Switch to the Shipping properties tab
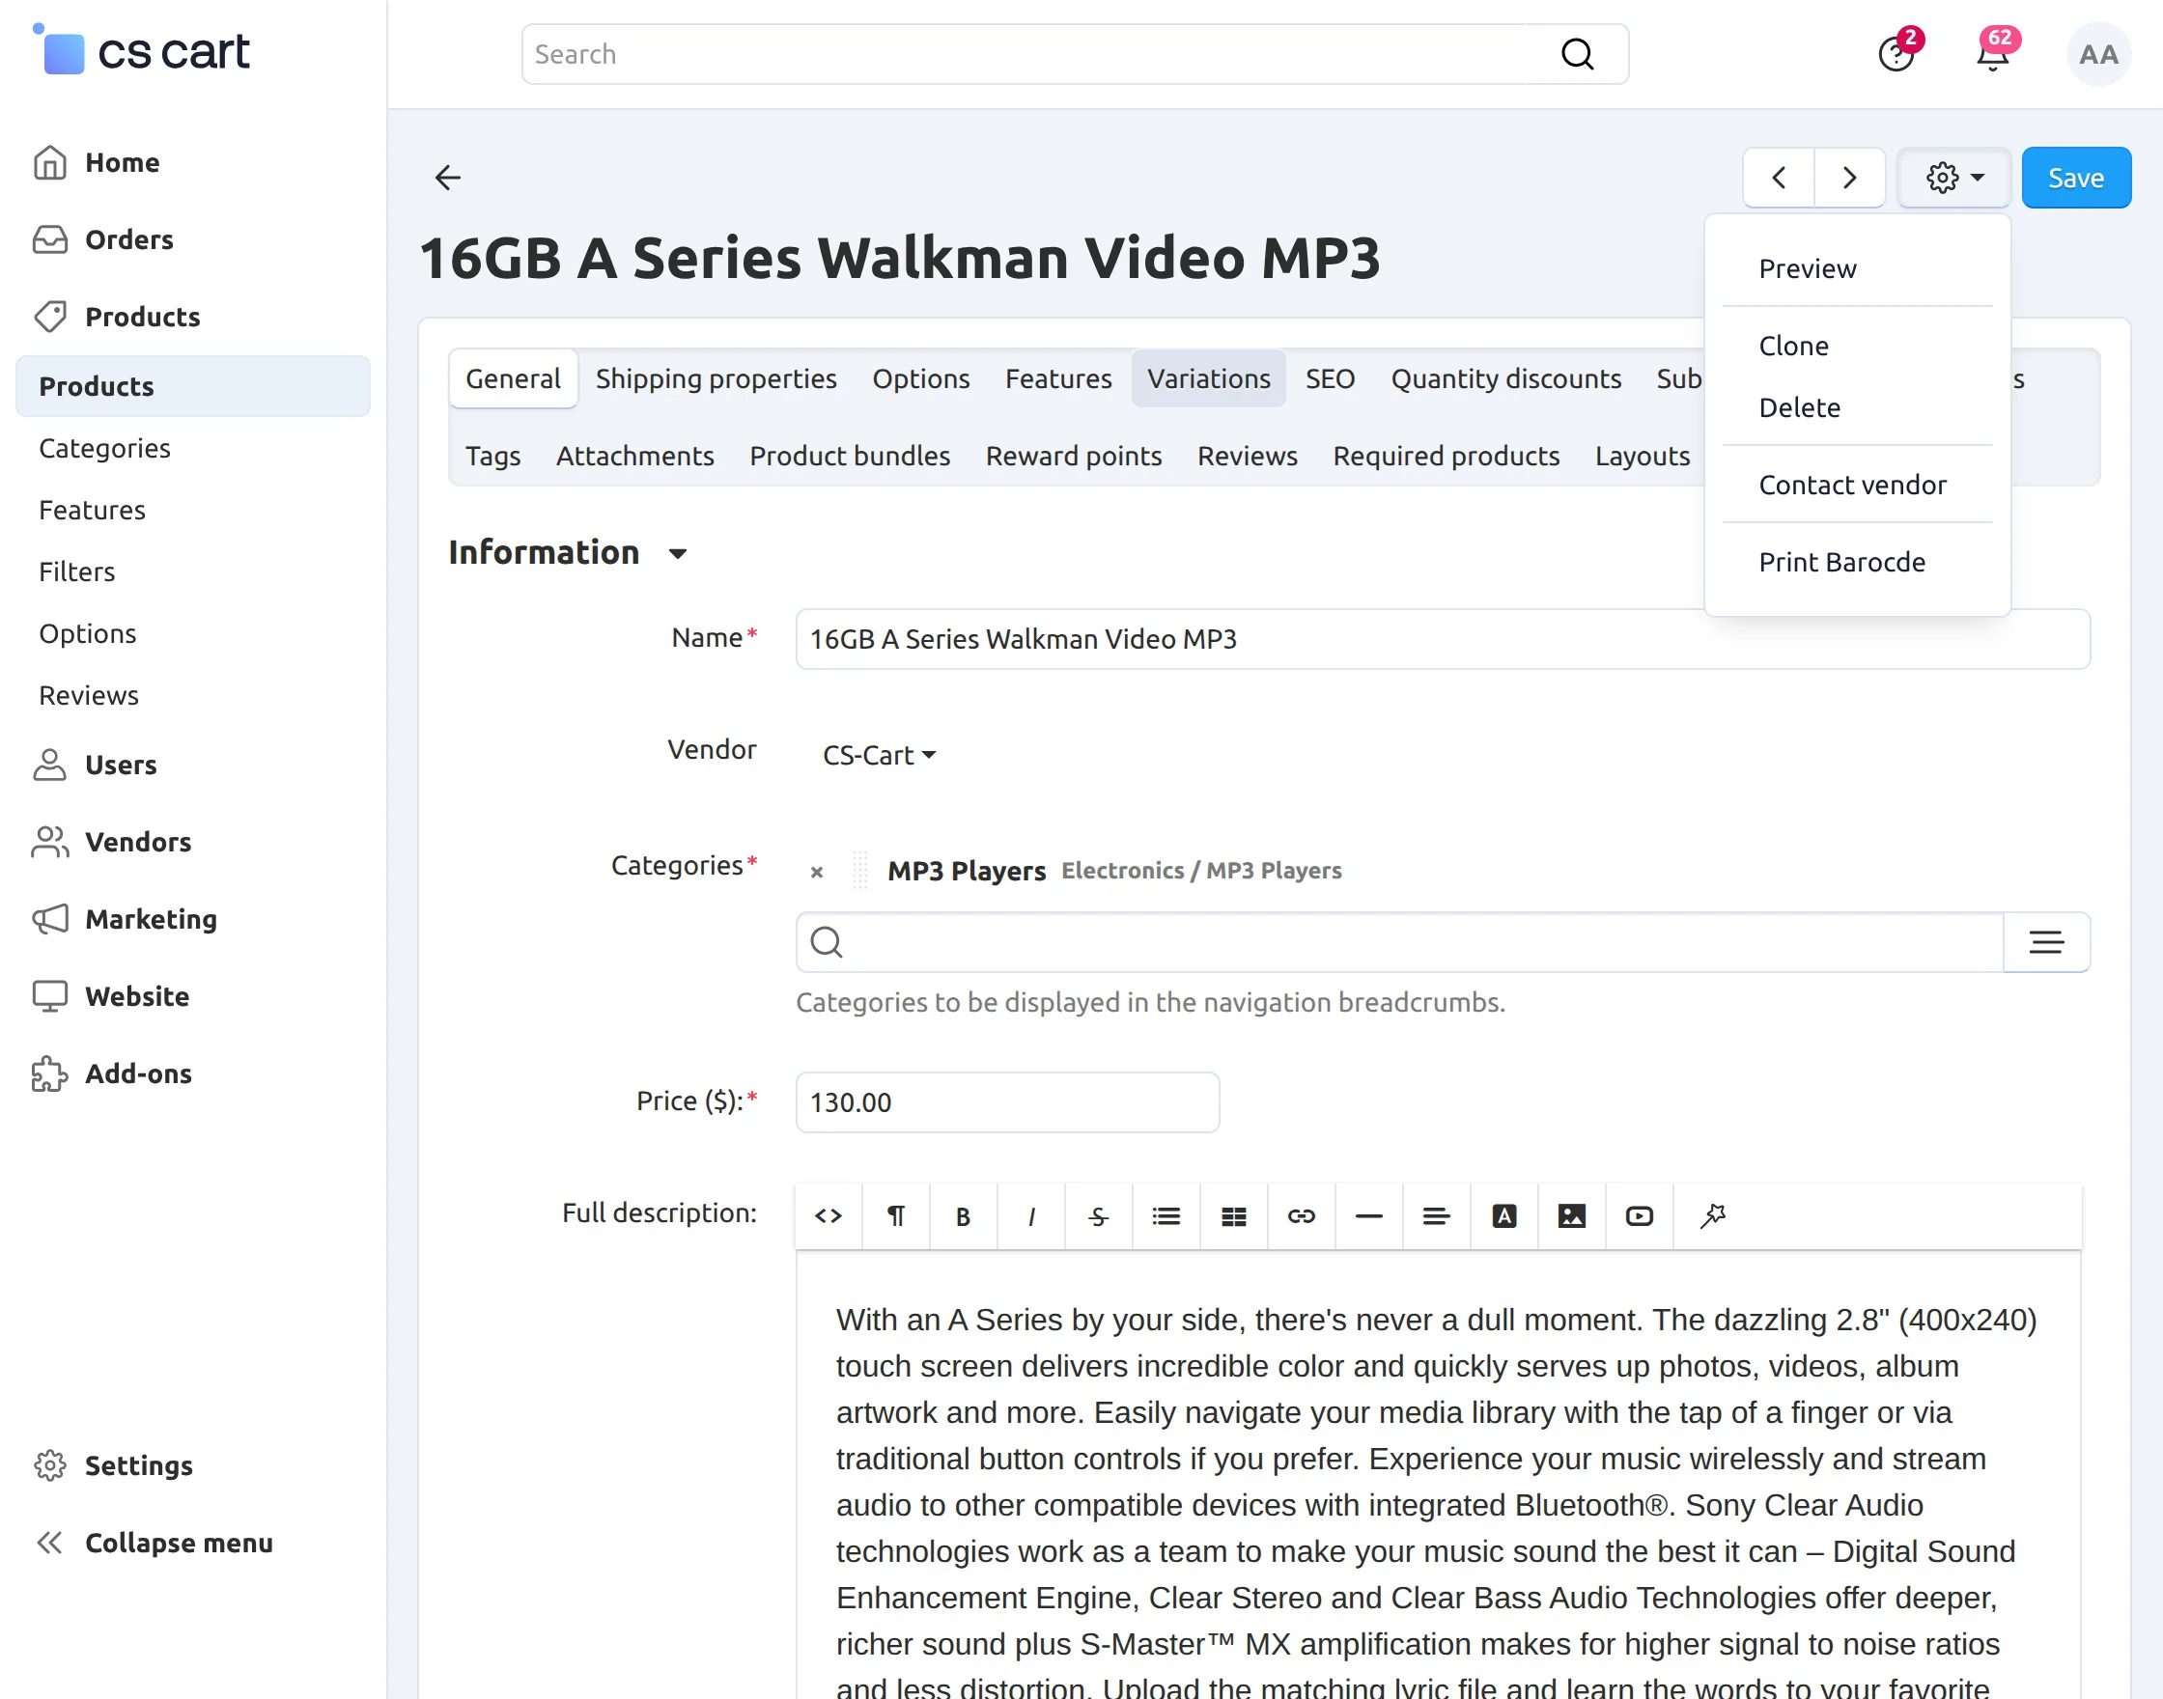Viewport: 2163px width, 1699px height. [716, 379]
